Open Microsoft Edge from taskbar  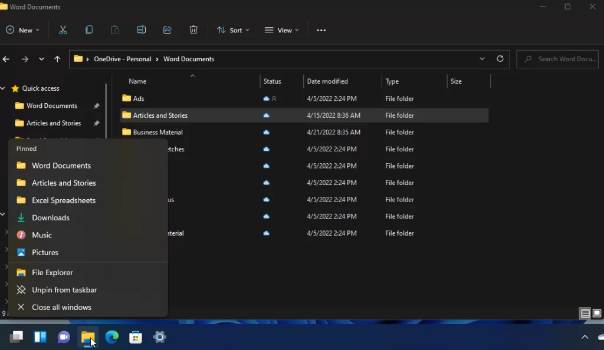click(112, 337)
